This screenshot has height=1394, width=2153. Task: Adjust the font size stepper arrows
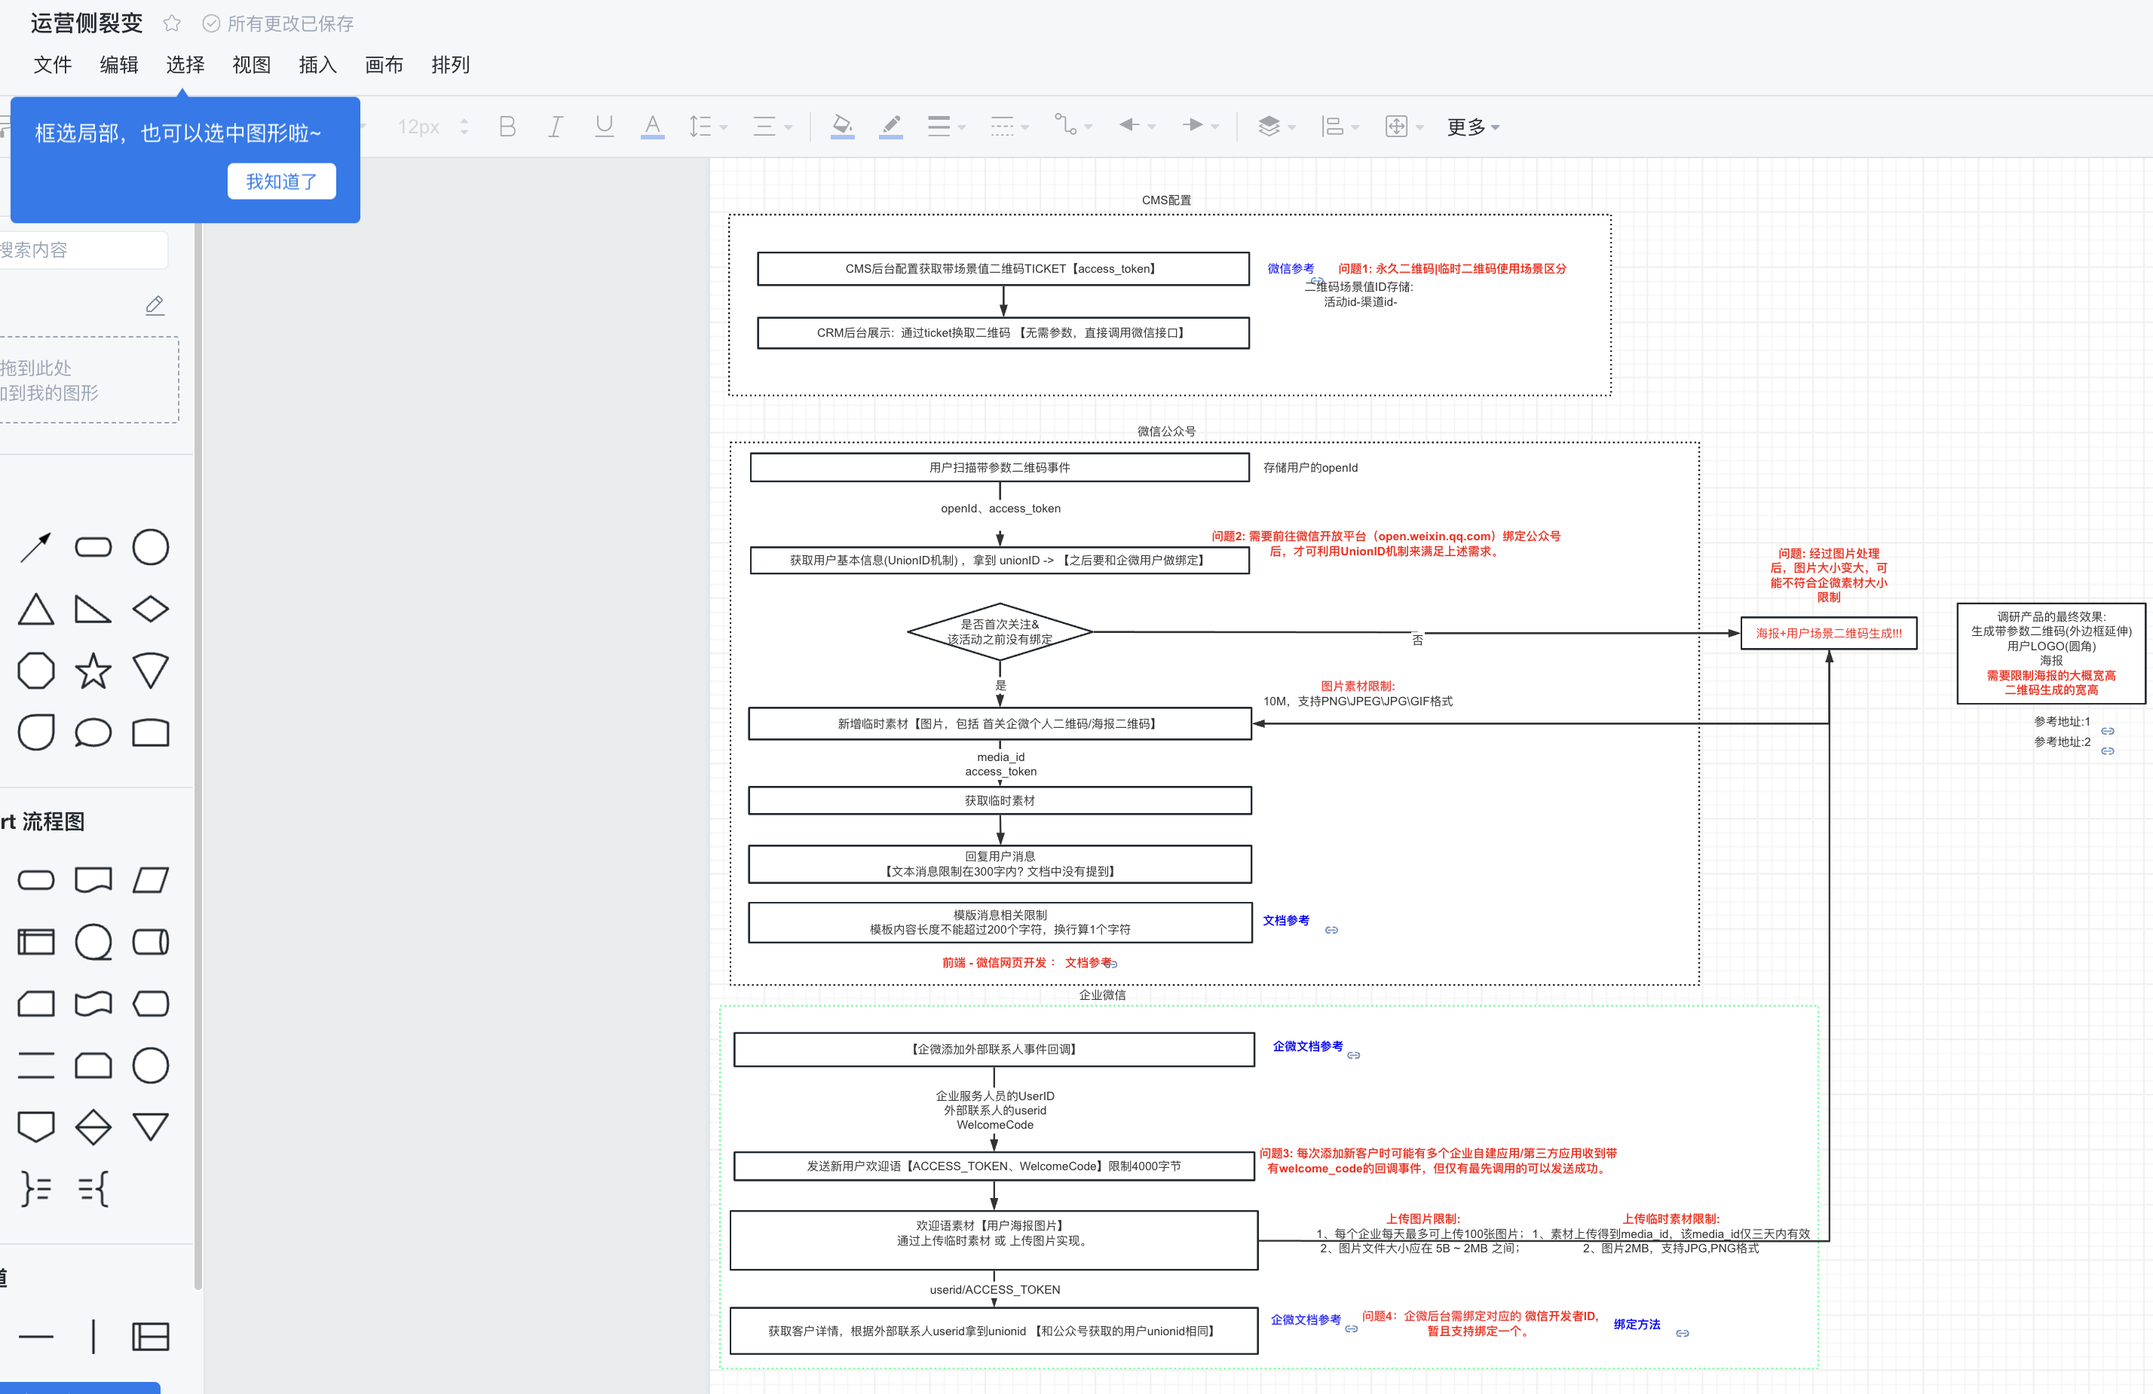click(x=464, y=127)
